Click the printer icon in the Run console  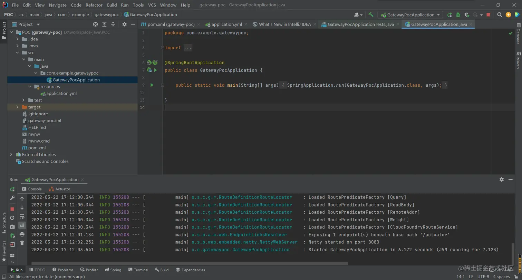[22, 234]
